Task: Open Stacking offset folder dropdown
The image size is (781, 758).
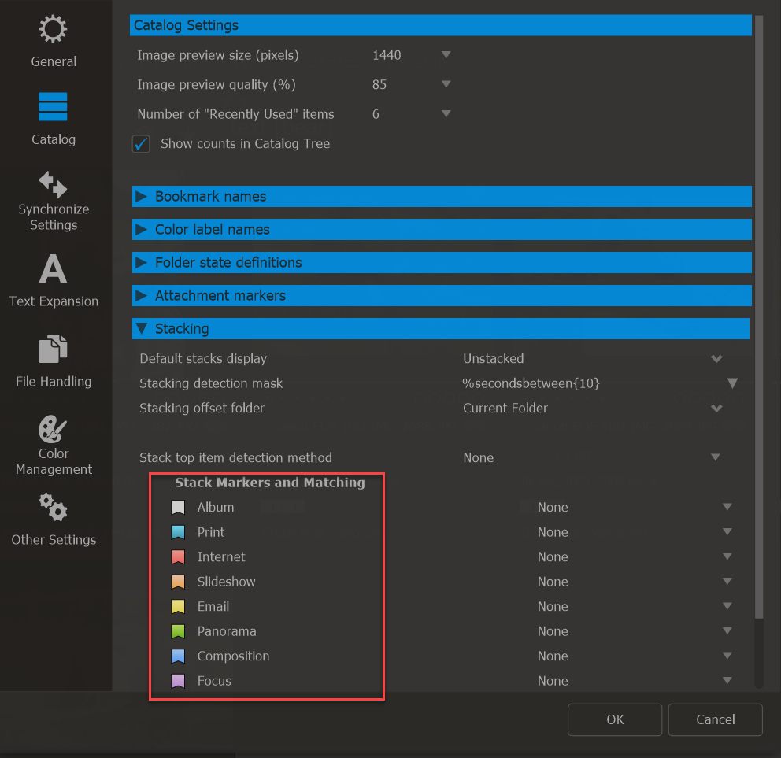Action: 716,409
